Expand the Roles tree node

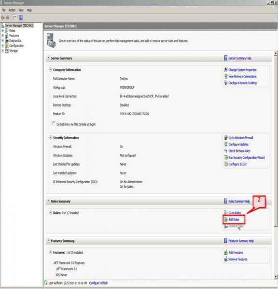click(x=3, y=31)
